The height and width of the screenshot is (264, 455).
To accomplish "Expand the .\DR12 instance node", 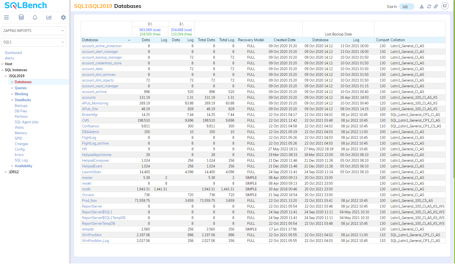I will click(5, 172).
